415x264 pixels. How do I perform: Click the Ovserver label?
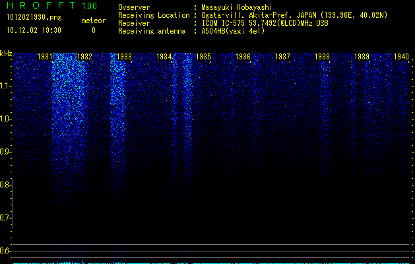pyautogui.click(x=134, y=7)
